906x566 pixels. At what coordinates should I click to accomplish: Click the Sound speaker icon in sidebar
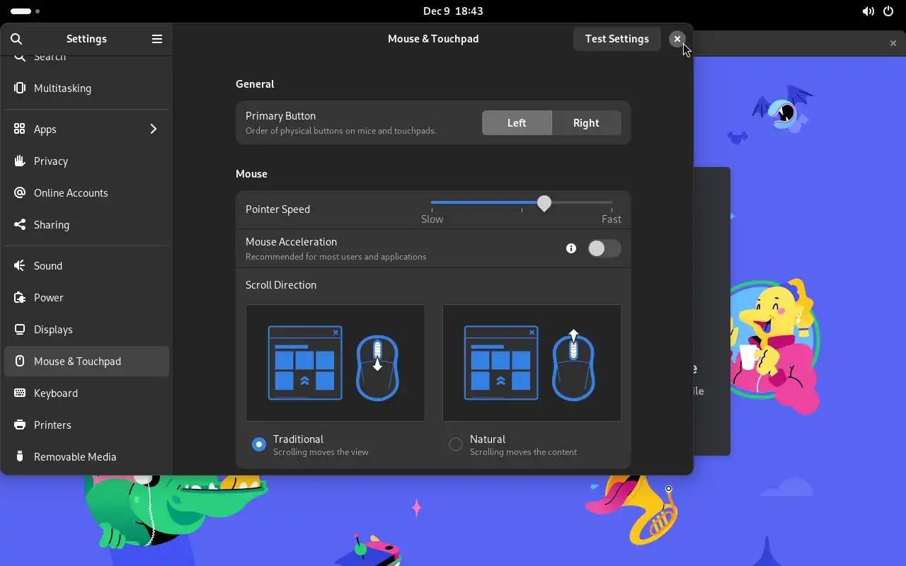click(x=20, y=266)
